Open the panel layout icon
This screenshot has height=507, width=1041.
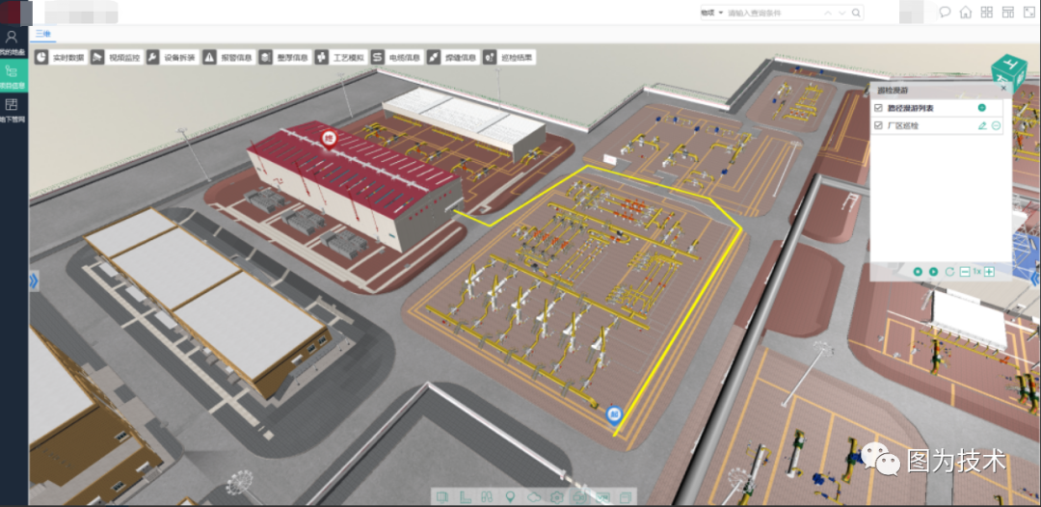point(1008,12)
